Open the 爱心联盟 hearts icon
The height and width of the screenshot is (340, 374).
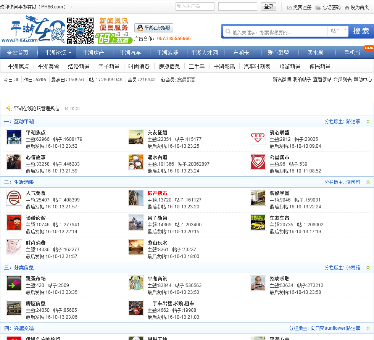tap(258, 137)
